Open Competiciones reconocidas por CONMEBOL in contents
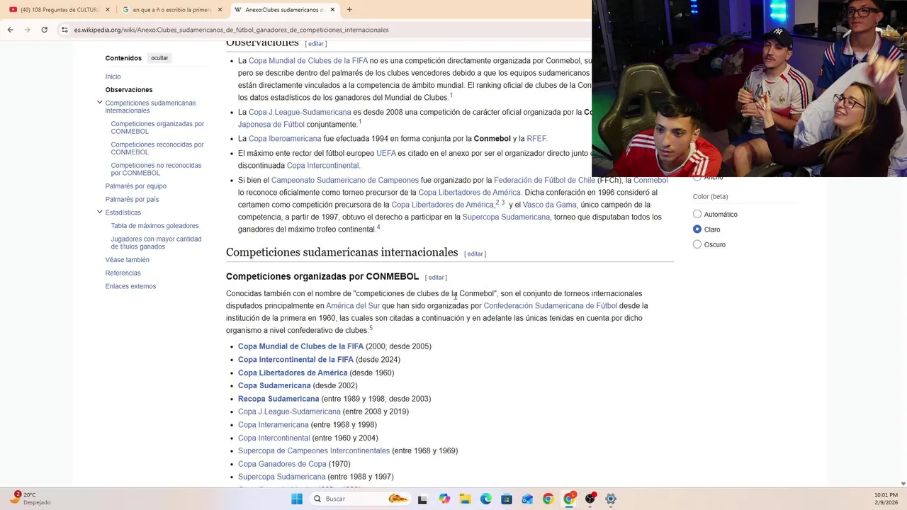The image size is (907, 510). (157, 148)
